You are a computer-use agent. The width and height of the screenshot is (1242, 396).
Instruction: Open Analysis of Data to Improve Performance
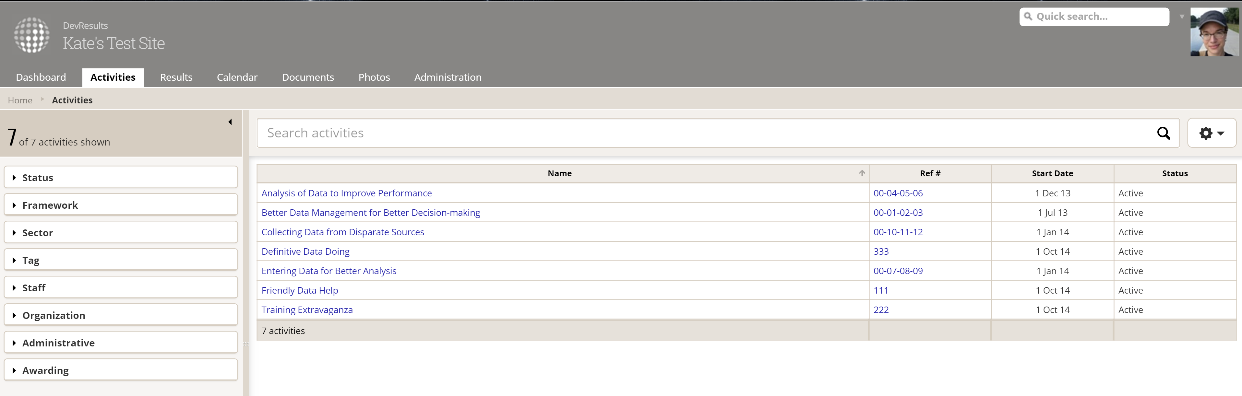(347, 193)
